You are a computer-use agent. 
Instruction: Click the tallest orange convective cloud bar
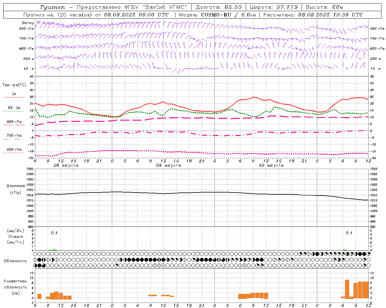(x=347, y=289)
